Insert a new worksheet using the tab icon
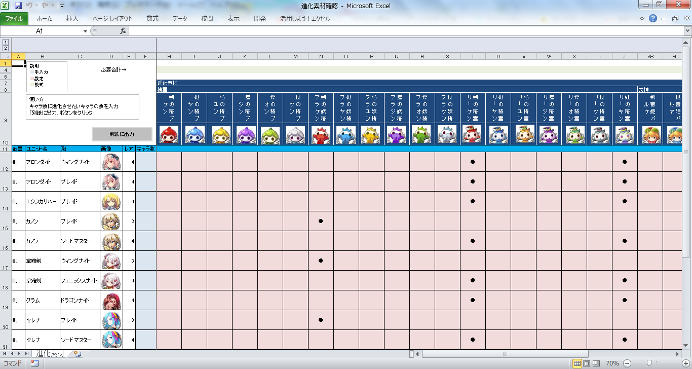 pos(77,354)
